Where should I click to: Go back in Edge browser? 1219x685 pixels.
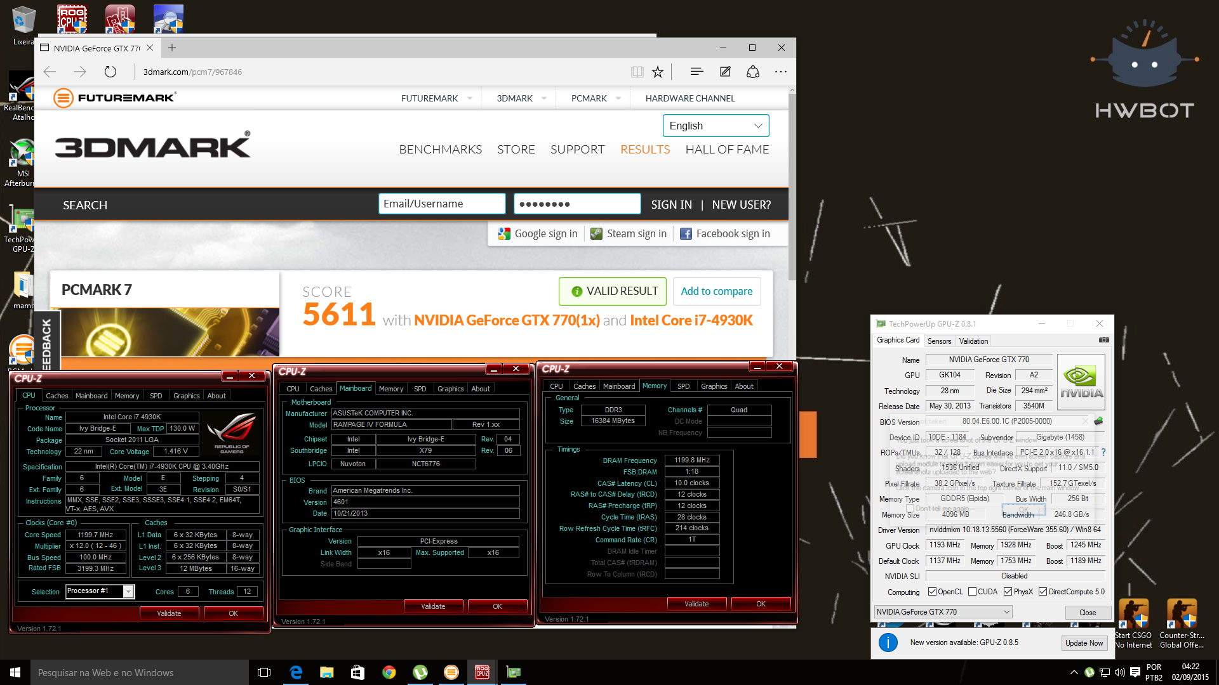pos(50,72)
